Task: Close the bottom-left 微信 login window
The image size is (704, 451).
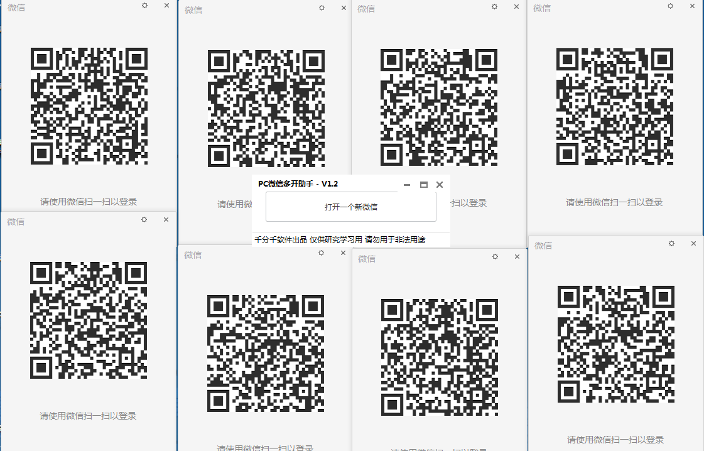Action: click(166, 220)
